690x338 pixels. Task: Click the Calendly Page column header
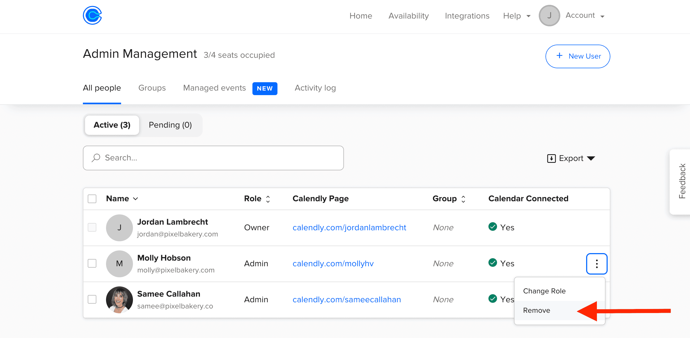(320, 199)
